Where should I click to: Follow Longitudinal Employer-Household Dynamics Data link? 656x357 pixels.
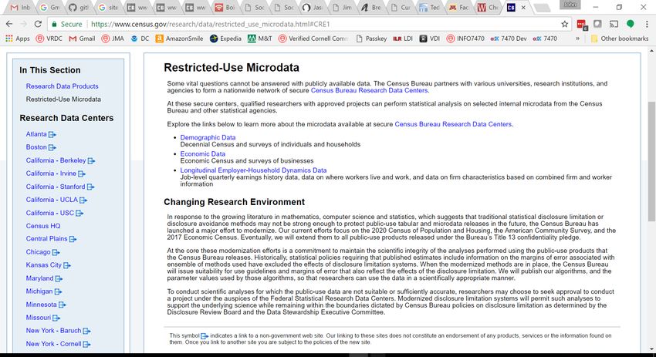tap(253, 170)
